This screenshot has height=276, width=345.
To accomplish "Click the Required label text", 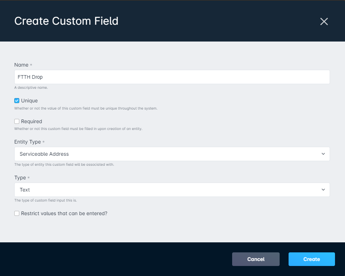I will click(x=31, y=121).
